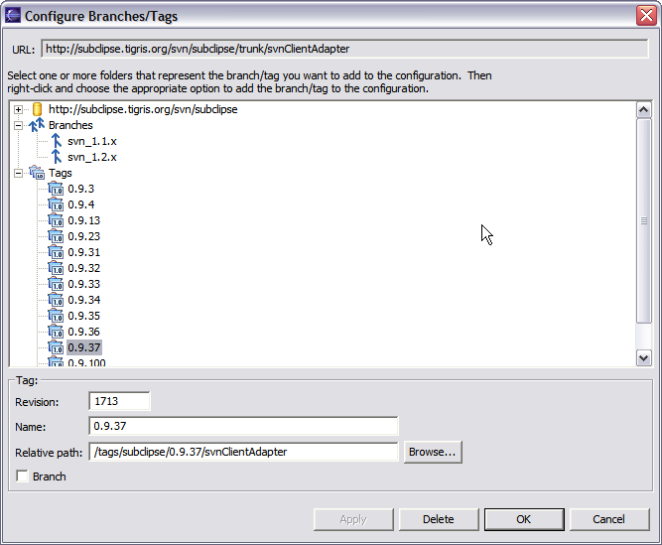Select tag 0.9.33
The width and height of the screenshot is (662, 545).
coord(84,284)
